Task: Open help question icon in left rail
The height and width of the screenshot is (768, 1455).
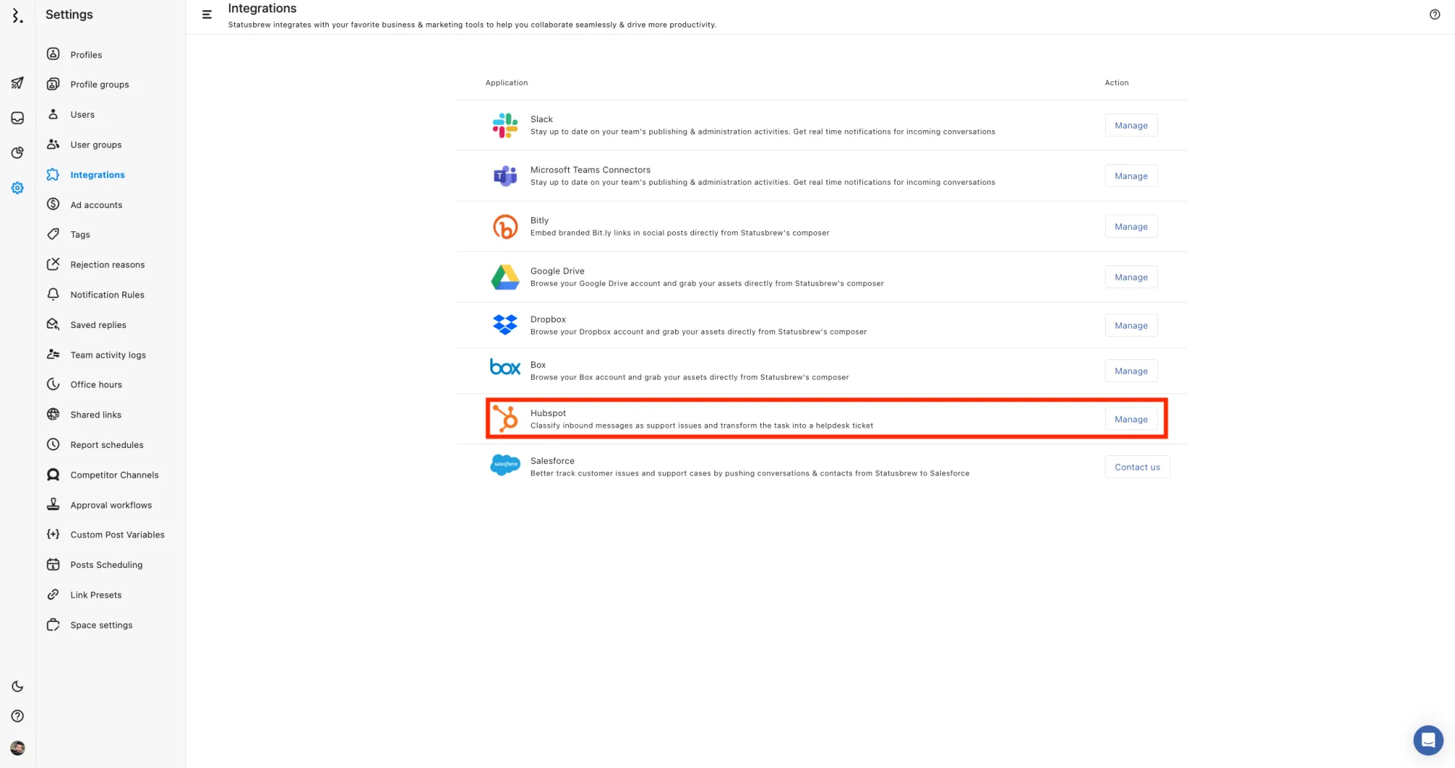Action: [x=17, y=716]
